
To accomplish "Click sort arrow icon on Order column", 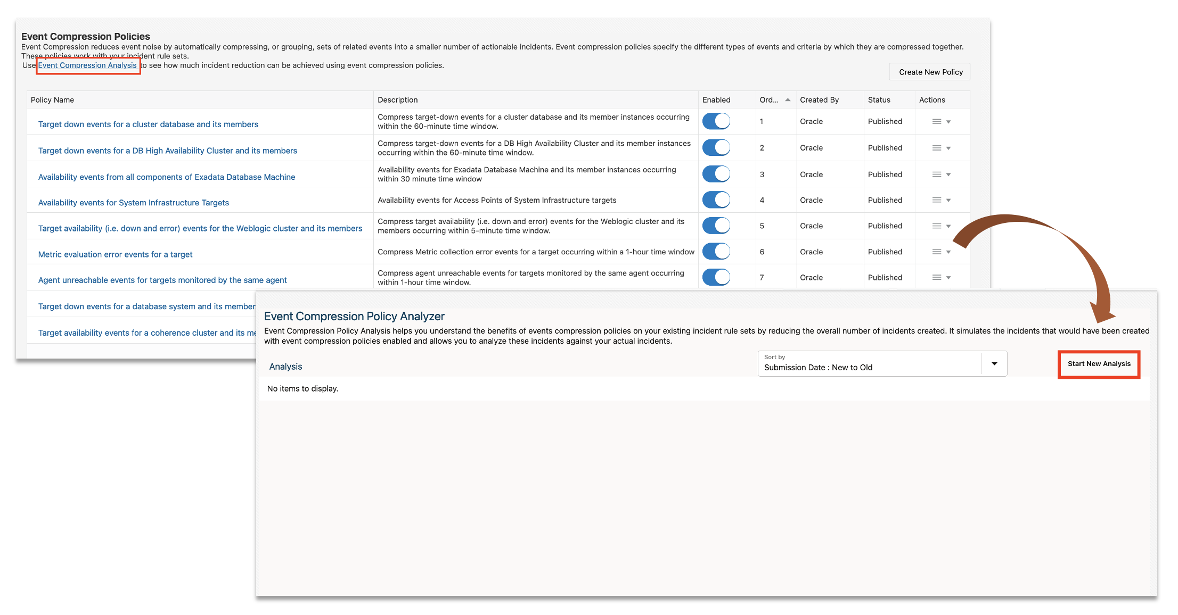I will point(788,100).
